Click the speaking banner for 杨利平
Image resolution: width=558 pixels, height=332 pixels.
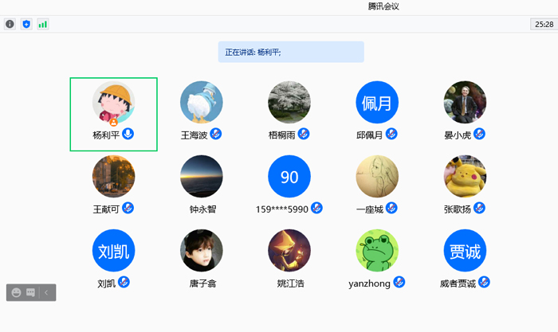pos(291,52)
